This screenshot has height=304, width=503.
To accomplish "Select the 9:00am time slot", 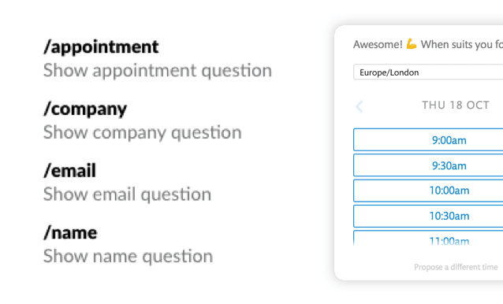I will (428, 139).
